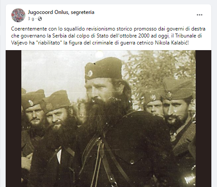Click the photo's right black margin

click(x=203, y=119)
